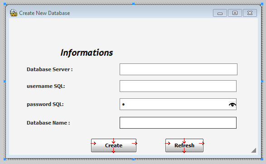The image size is (266, 164).
Task: Select the Informations heading text
Action: click(x=87, y=53)
